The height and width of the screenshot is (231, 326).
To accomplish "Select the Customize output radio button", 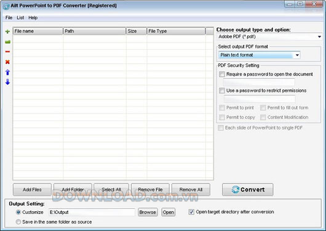I will tap(18, 213).
